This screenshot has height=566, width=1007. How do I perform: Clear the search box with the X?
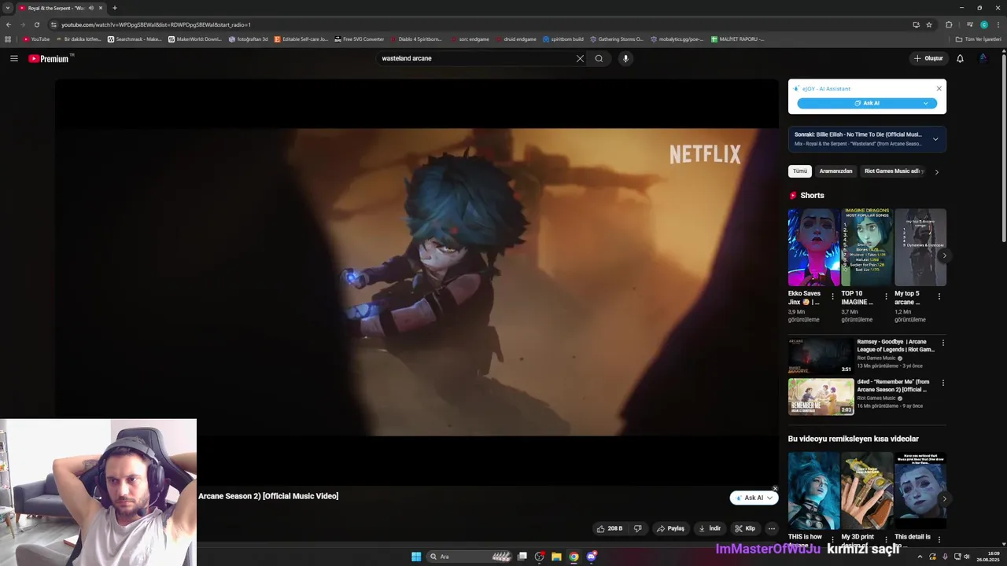pos(580,58)
